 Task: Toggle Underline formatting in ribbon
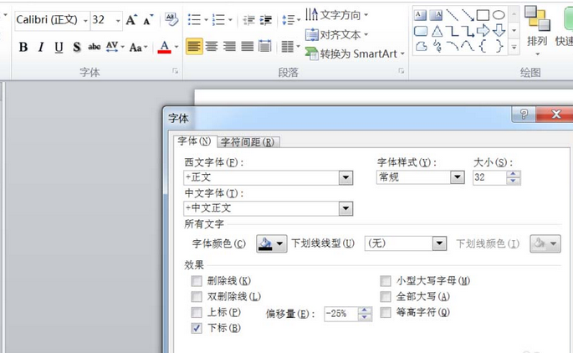(59, 47)
